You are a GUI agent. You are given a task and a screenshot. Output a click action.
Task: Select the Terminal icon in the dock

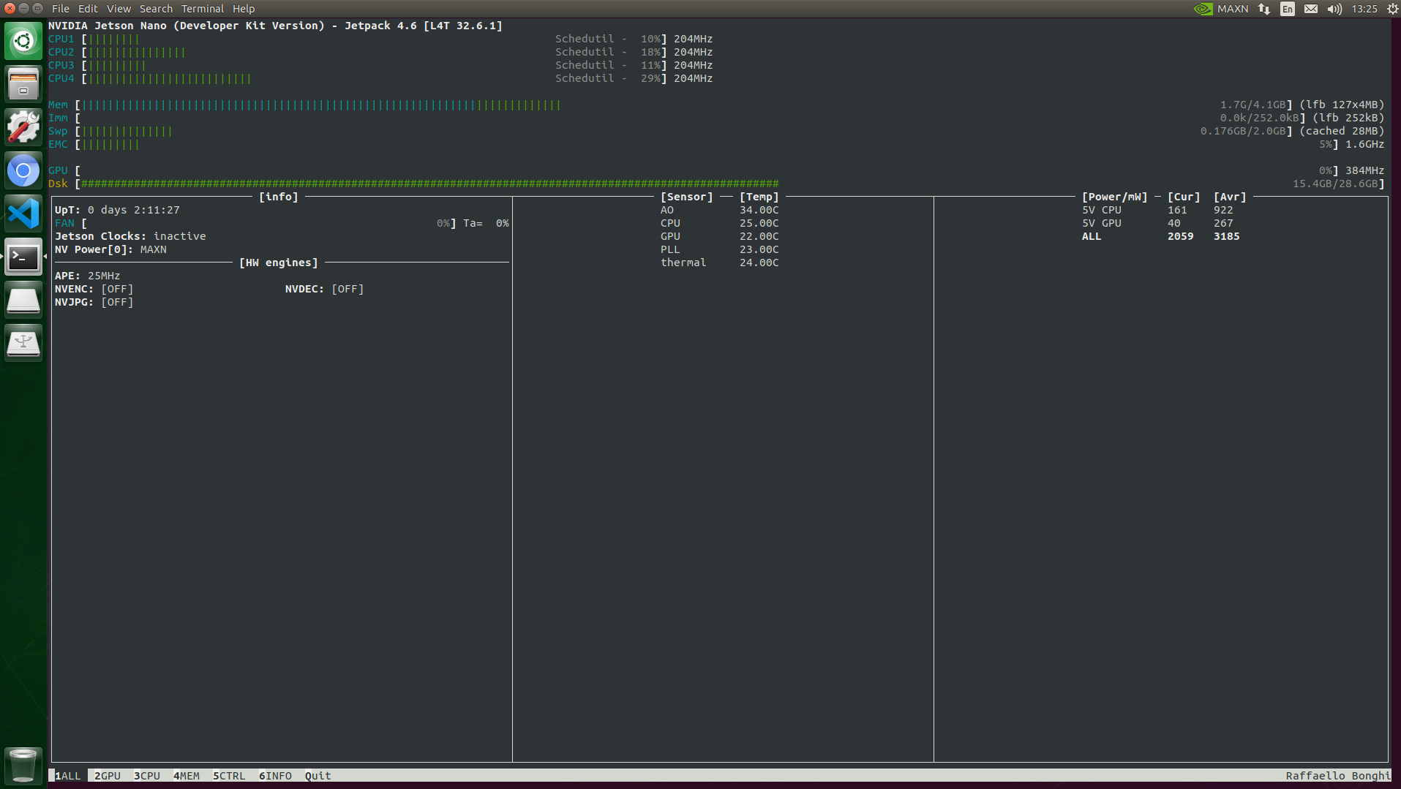pos(23,257)
